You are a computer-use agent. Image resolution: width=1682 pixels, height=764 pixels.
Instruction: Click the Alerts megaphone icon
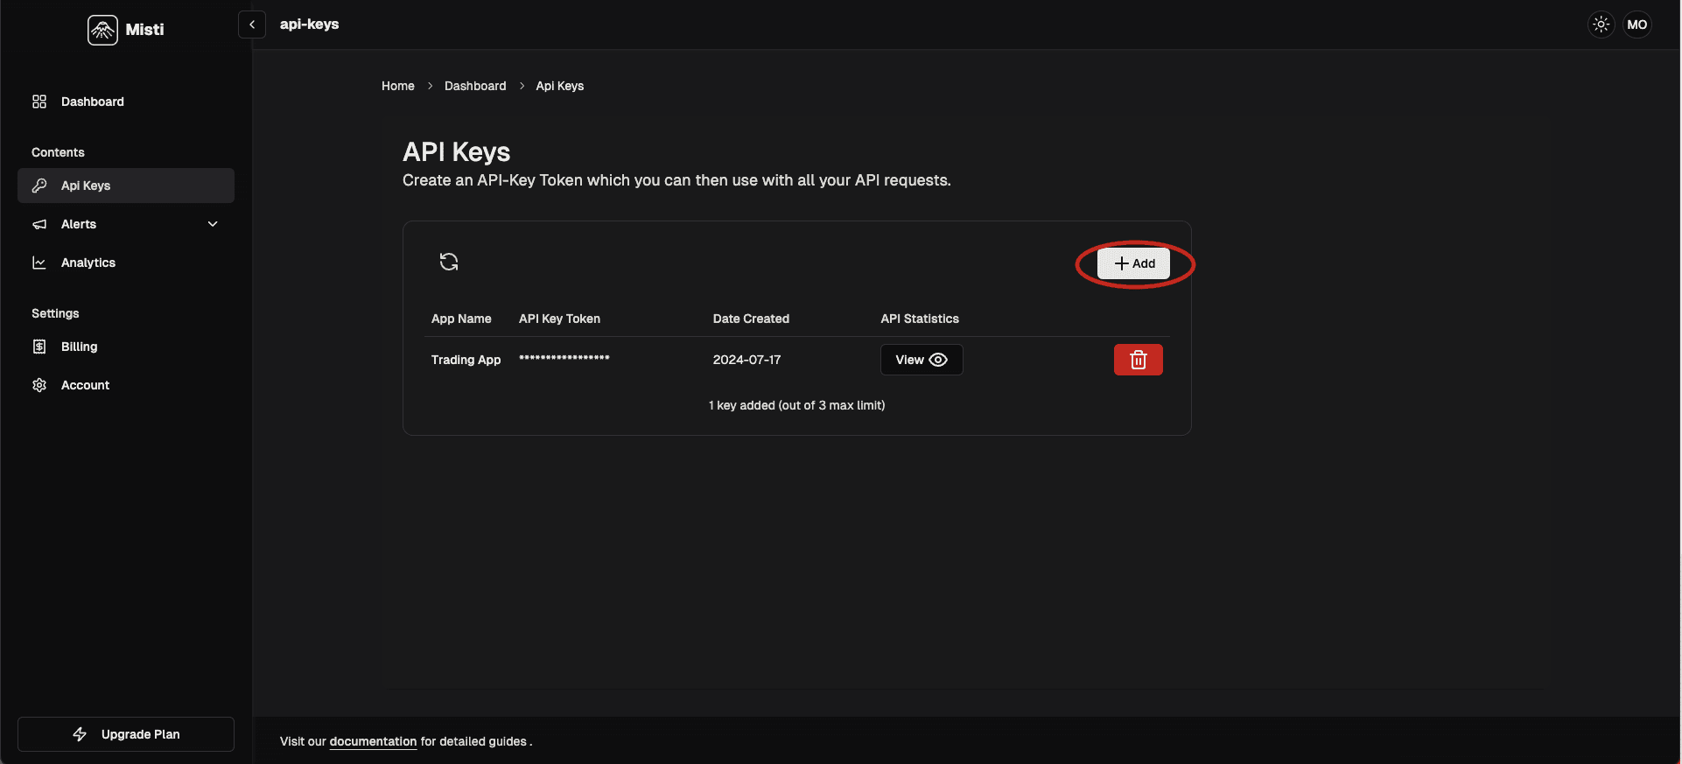tap(39, 224)
